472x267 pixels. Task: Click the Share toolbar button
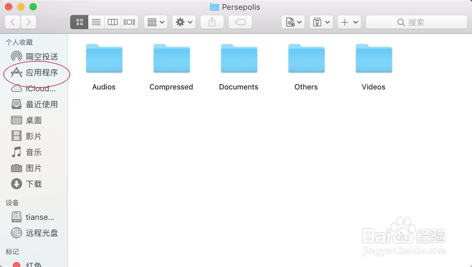click(x=212, y=22)
